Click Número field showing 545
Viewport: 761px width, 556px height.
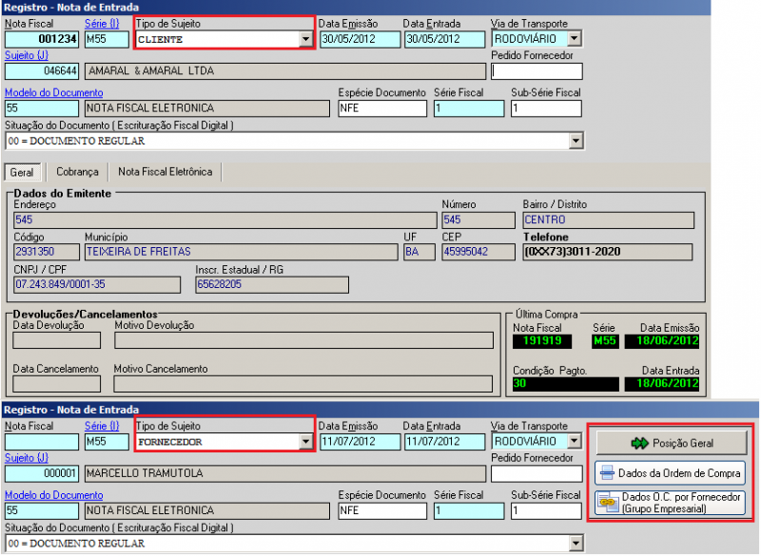478,220
